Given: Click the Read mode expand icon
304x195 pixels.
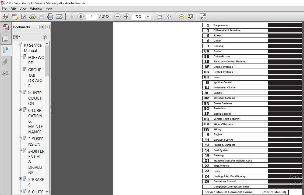Looking at the screenshot, I should tap(203, 17).
